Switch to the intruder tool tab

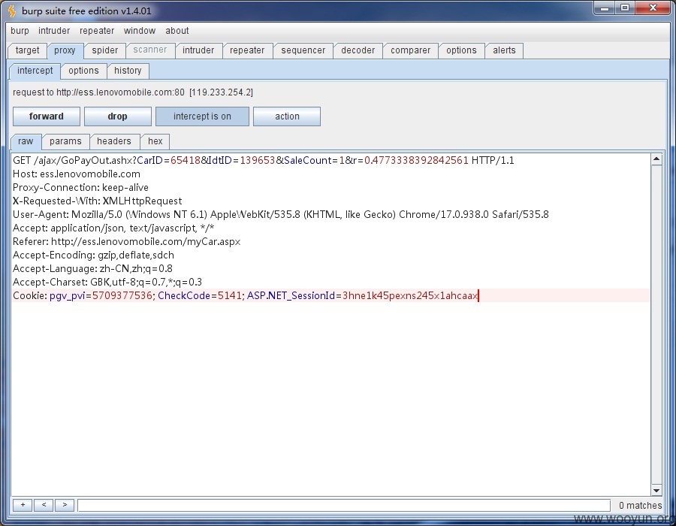coord(198,50)
